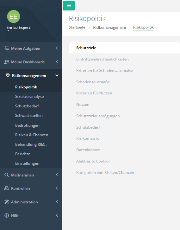Open Strukturanalyse in the sidebar

click(x=29, y=97)
